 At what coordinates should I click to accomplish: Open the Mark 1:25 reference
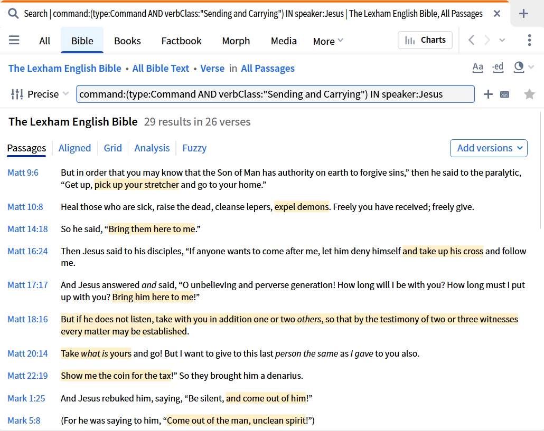click(26, 398)
